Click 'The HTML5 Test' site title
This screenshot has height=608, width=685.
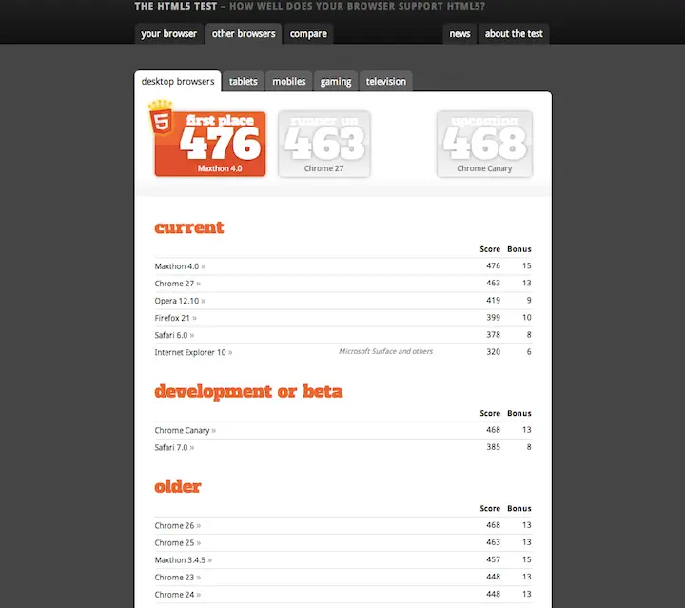(x=176, y=6)
